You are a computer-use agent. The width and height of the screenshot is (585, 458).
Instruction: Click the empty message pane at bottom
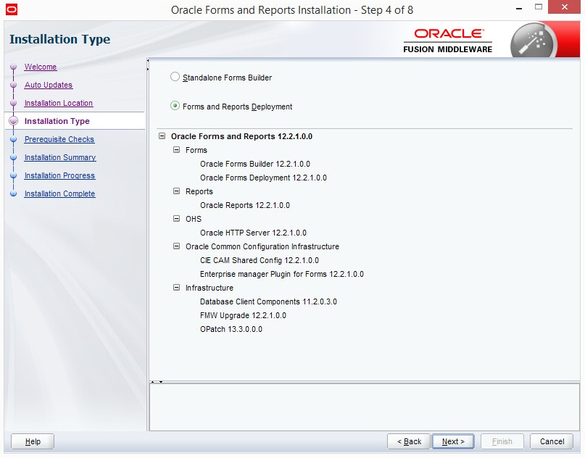coord(364,407)
